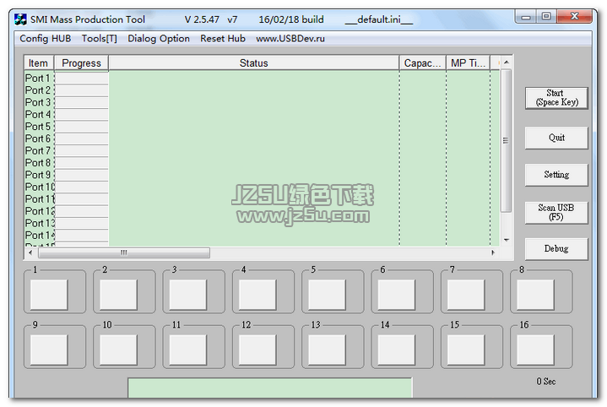The height and width of the screenshot is (407, 607).
Task: Click port slot box 10
Action: 118,350
